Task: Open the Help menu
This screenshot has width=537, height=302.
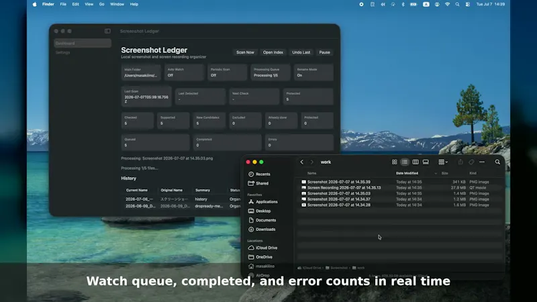Action: 134,4
